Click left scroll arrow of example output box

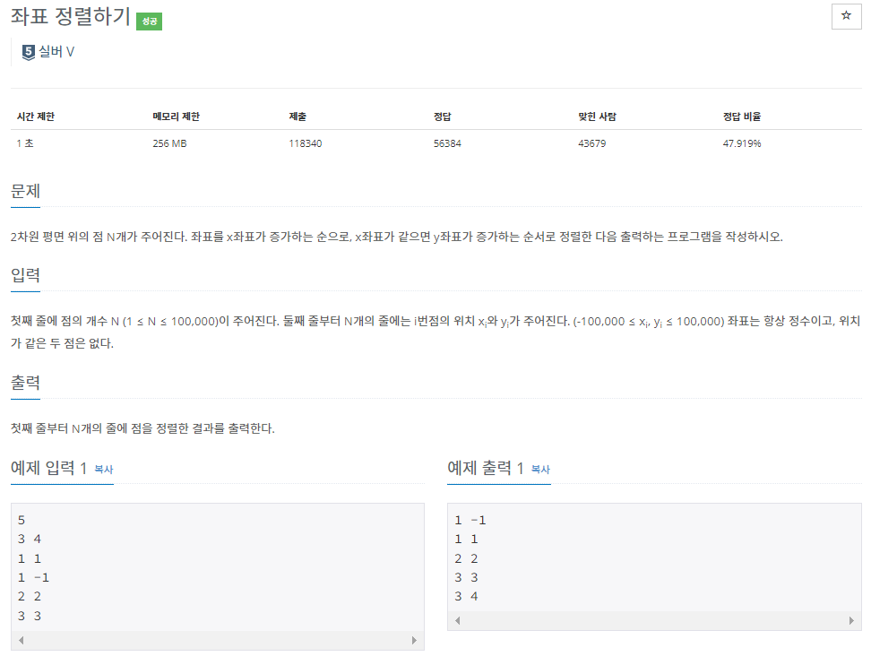coord(458,620)
